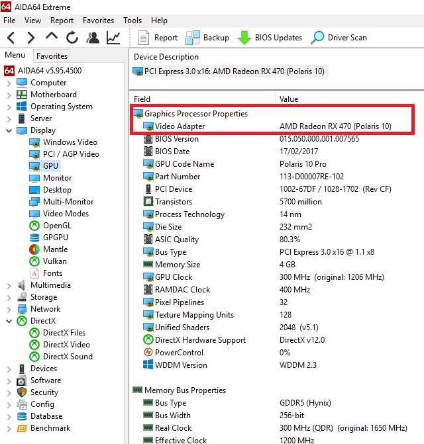Click the Security shield icon

point(22,392)
